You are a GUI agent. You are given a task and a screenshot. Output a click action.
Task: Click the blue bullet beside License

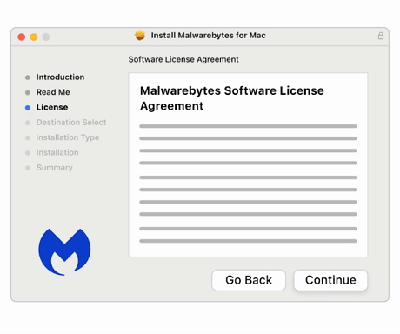pos(28,108)
